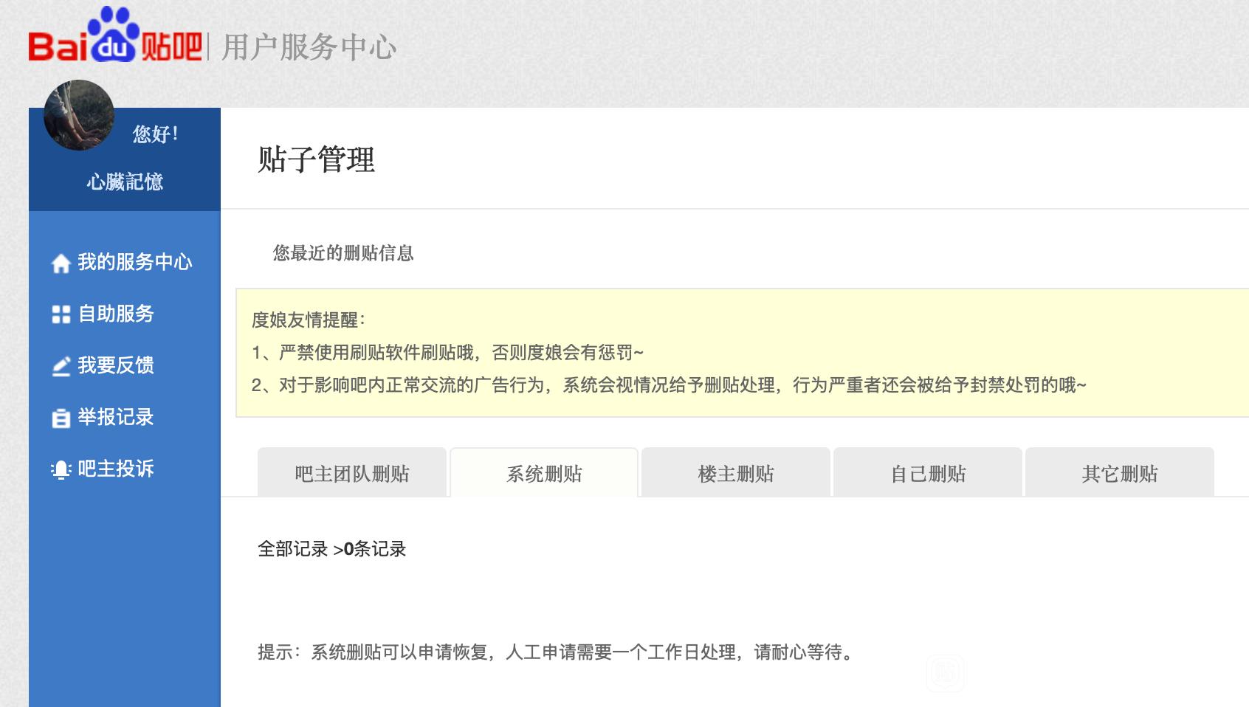The width and height of the screenshot is (1249, 707).
Task: Switch to the 吧主团队删贴 tab
Action: click(352, 473)
